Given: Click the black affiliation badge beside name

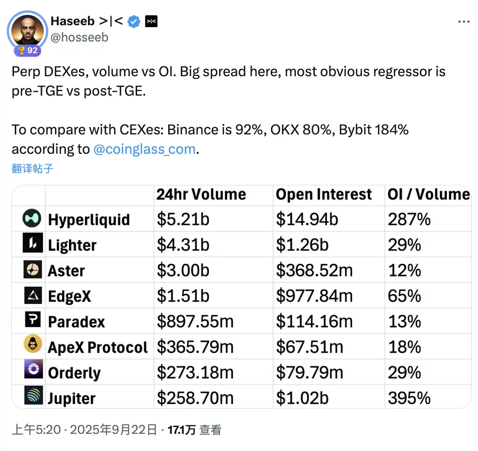Looking at the screenshot, I should point(151,21).
